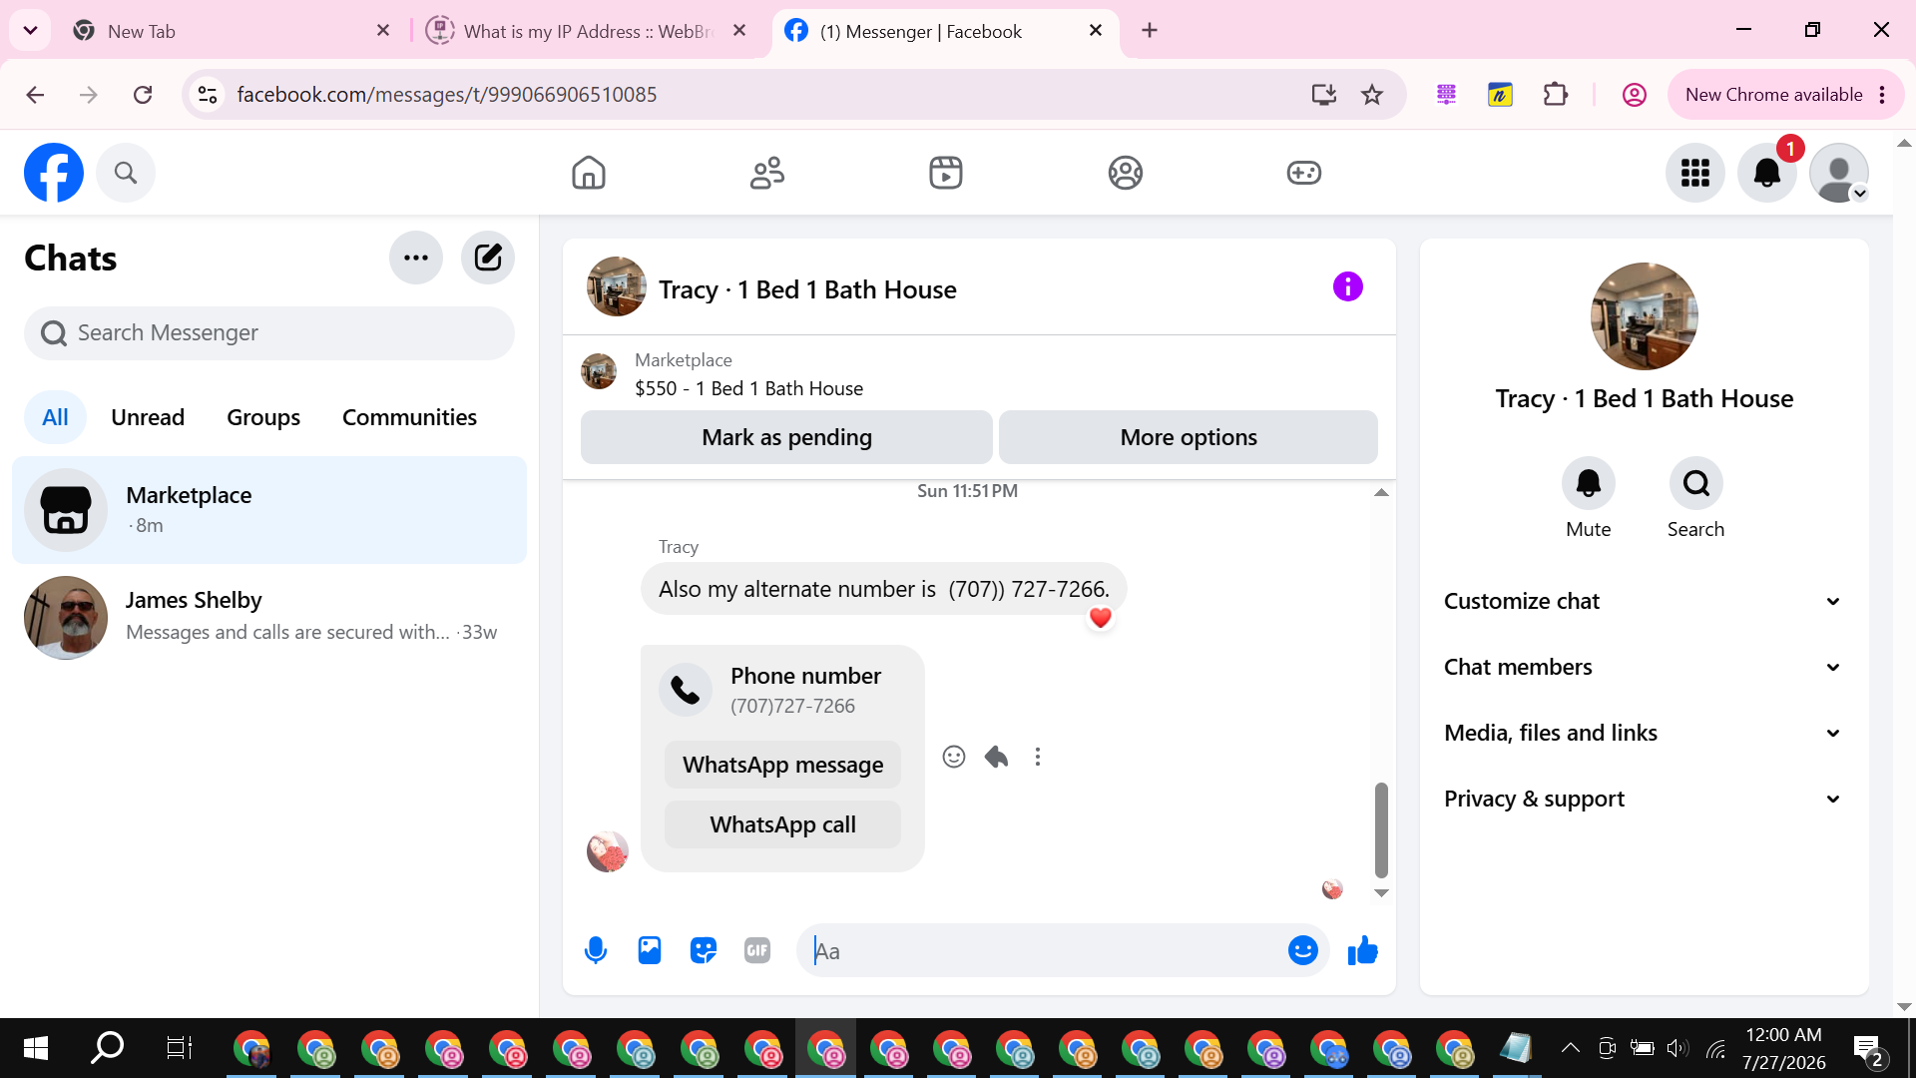Click the WhatsApp call button

click(x=782, y=824)
